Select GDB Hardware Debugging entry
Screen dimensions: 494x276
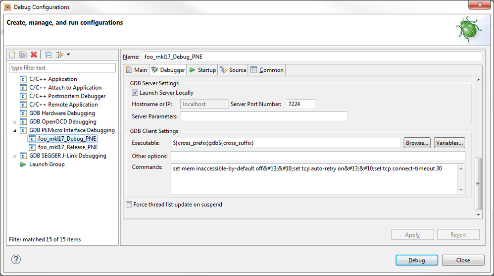tap(57, 113)
